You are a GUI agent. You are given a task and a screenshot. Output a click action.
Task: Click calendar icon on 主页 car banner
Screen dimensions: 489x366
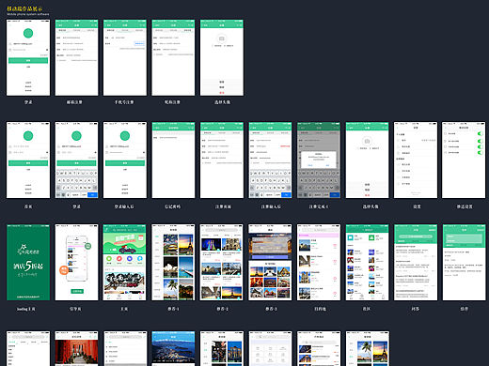pyautogui.click(x=141, y=237)
